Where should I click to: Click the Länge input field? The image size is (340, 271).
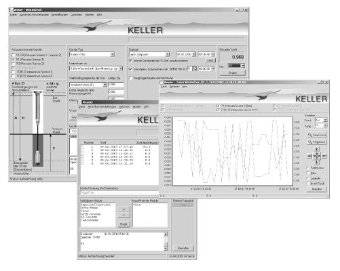[x=116, y=85]
